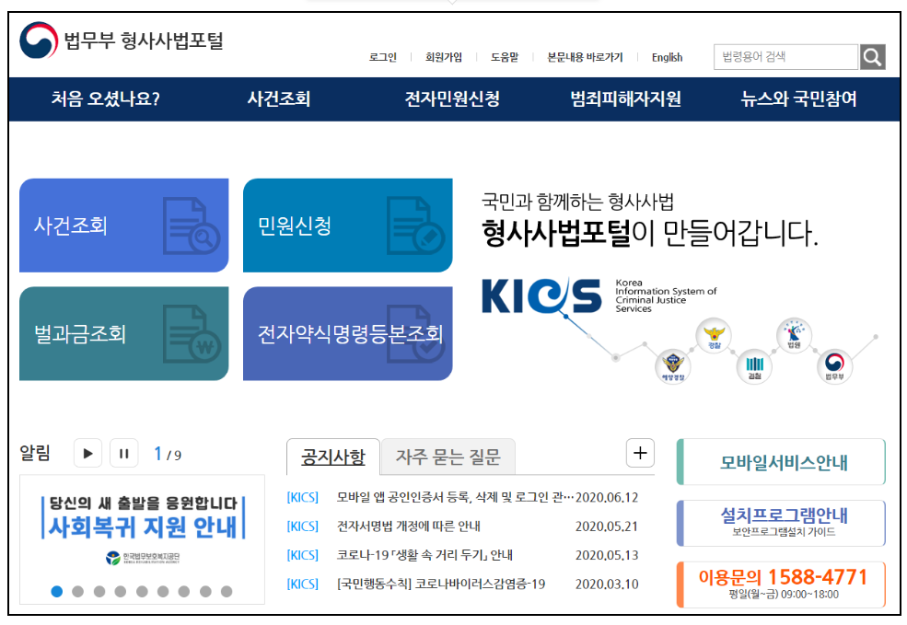907x625 pixels.
Task: Select the fifth banner pagination dot
Action: coord(142,592)
